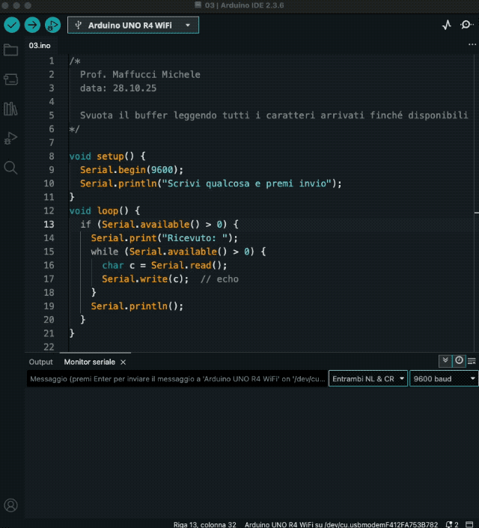This screenshot has width=479, height=528.
Task: Open the Library Manager books icon
Action: [x=10, y=109]
